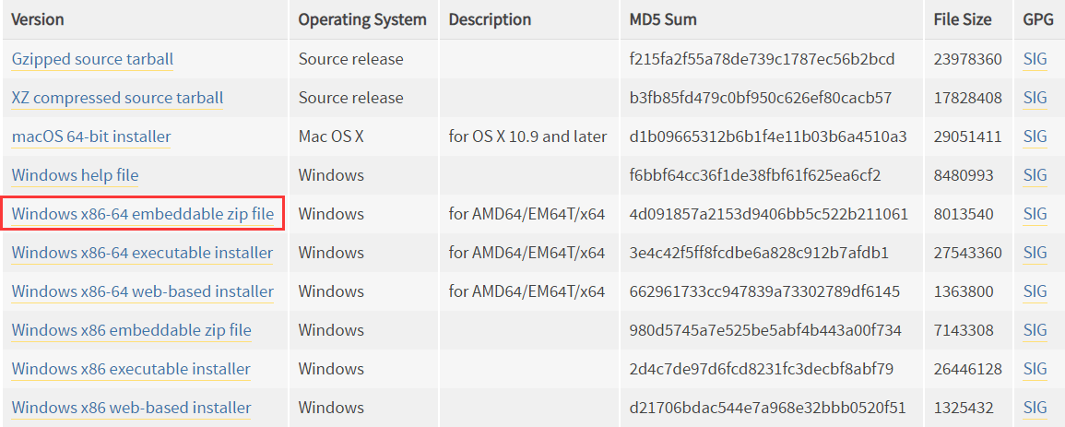Screen dimensions: 1065x427
Task: Open SIG link for Gzipped source tarball
Action: click(1035, 59)
